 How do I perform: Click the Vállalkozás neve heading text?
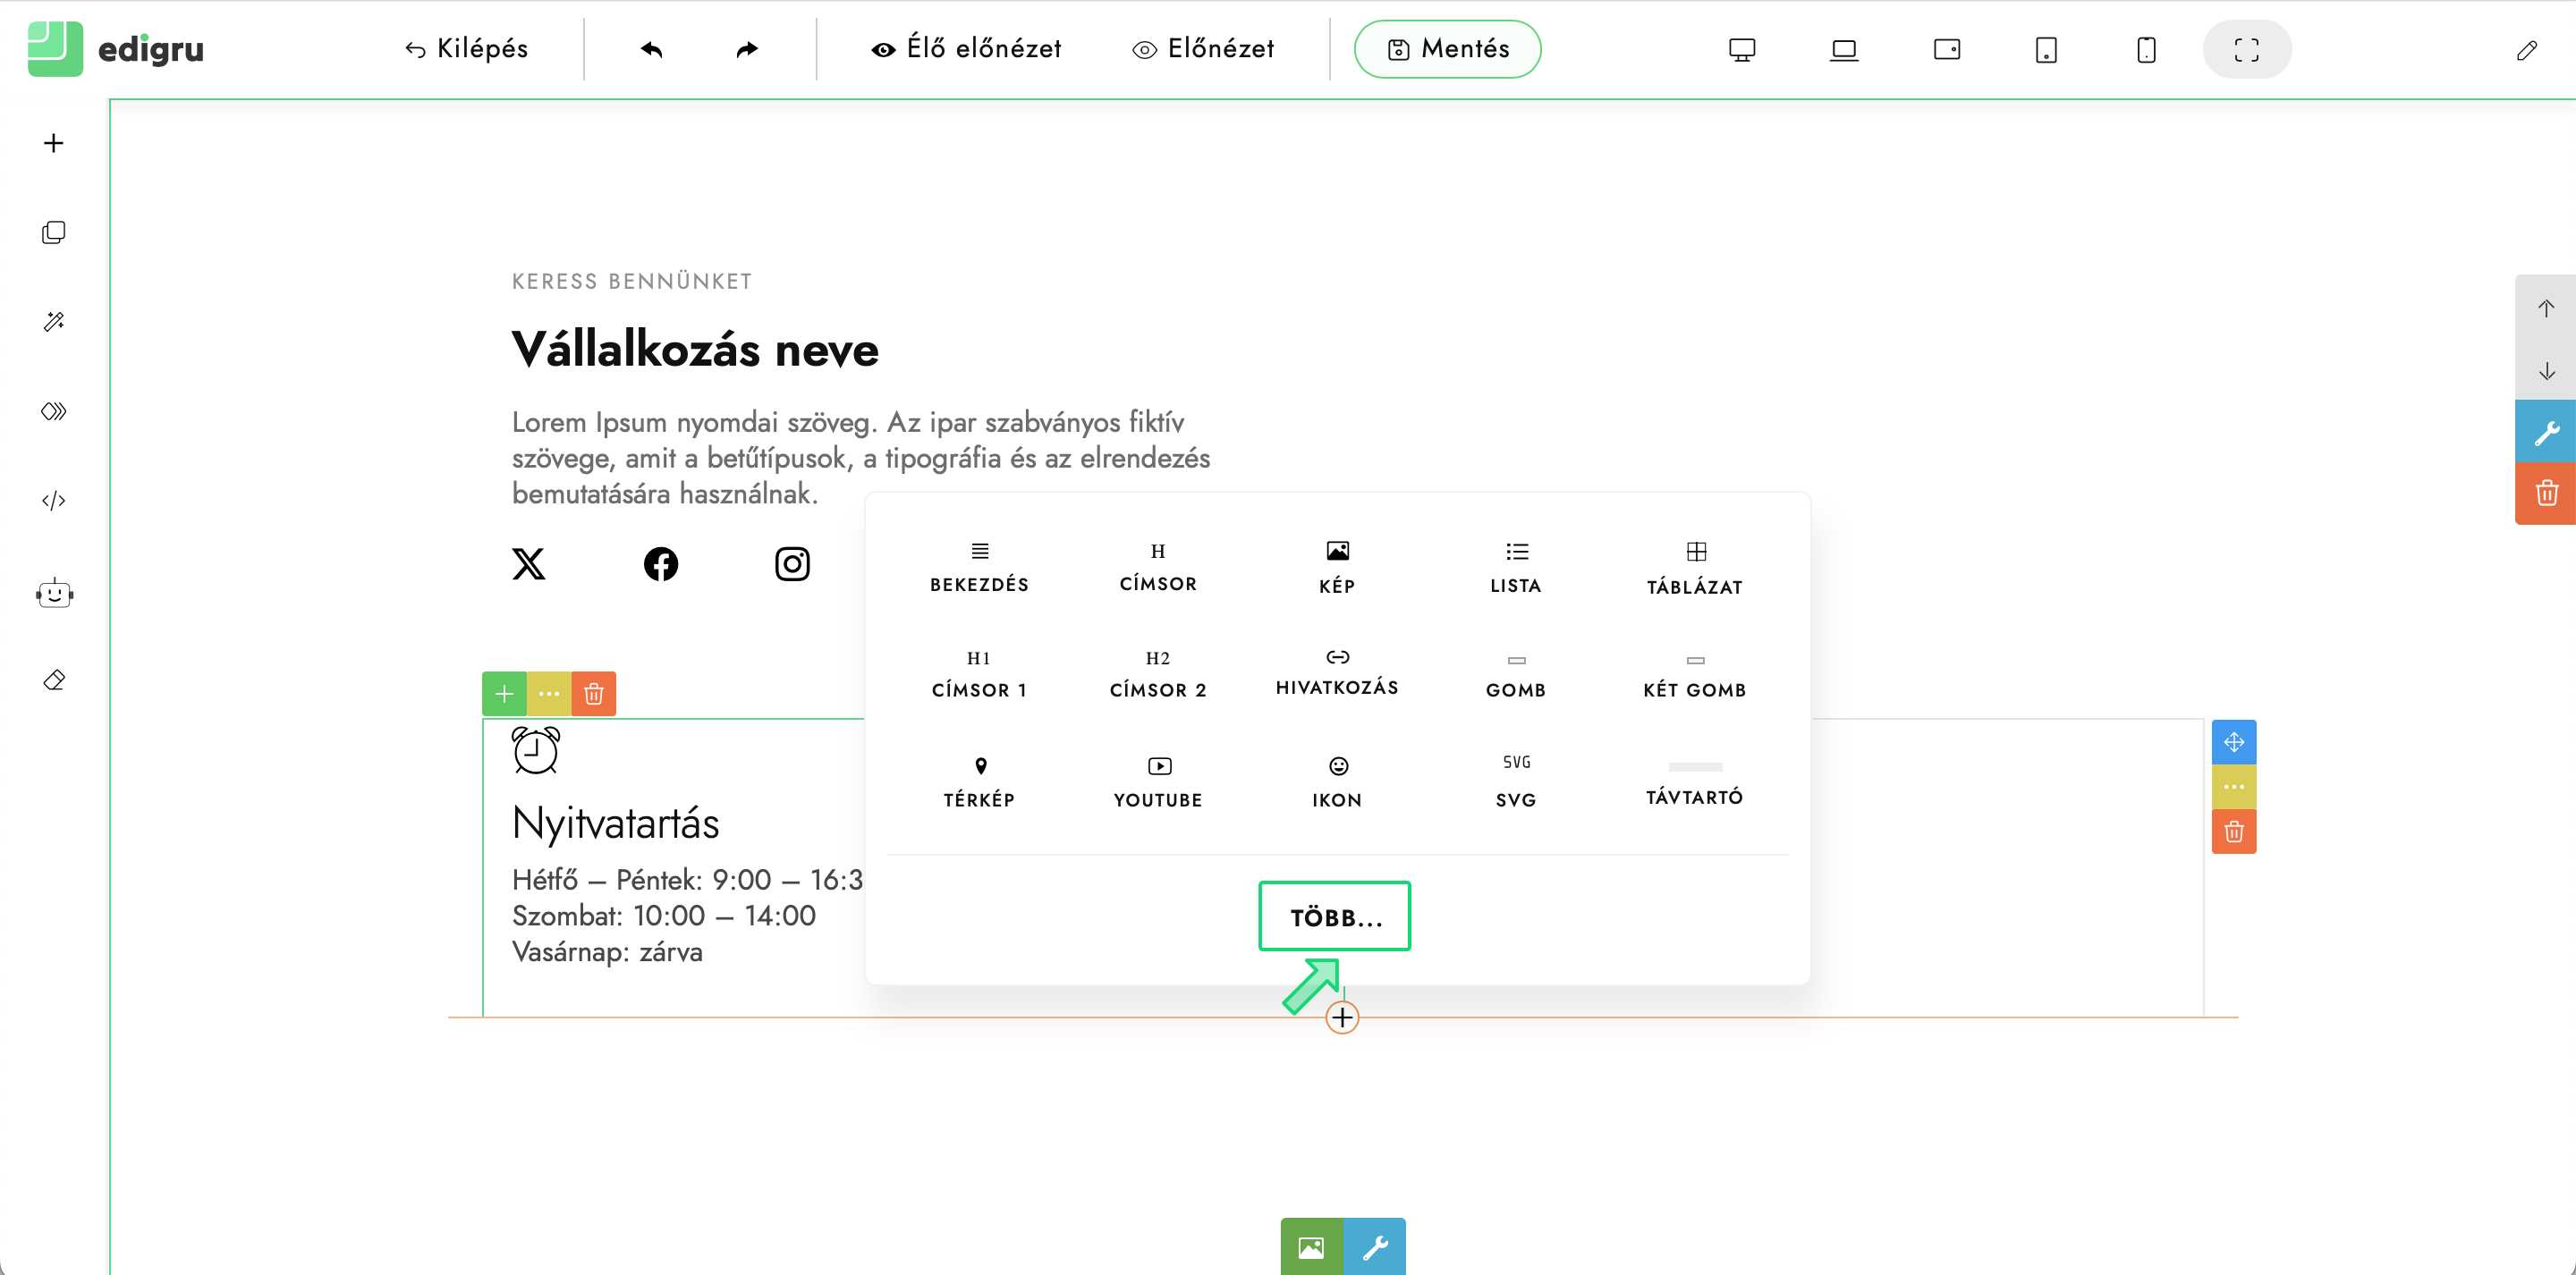(695, 350)
